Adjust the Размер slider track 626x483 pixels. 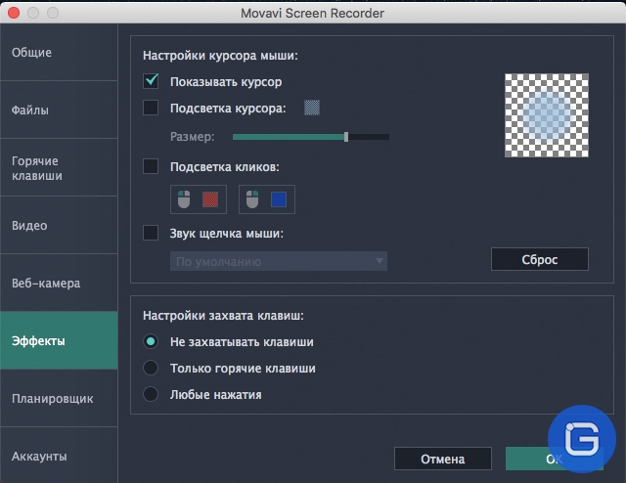click(311, 137)
